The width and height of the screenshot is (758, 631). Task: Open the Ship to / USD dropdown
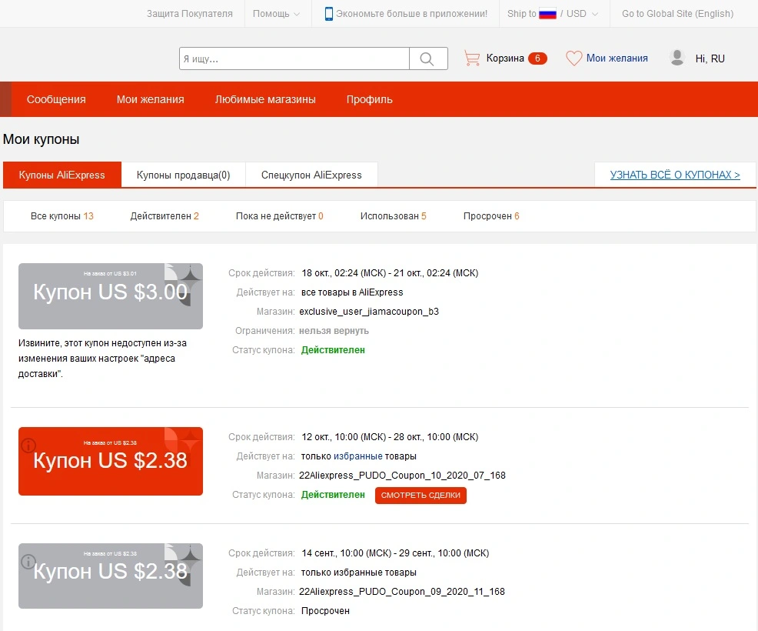(x=553, y=14)
